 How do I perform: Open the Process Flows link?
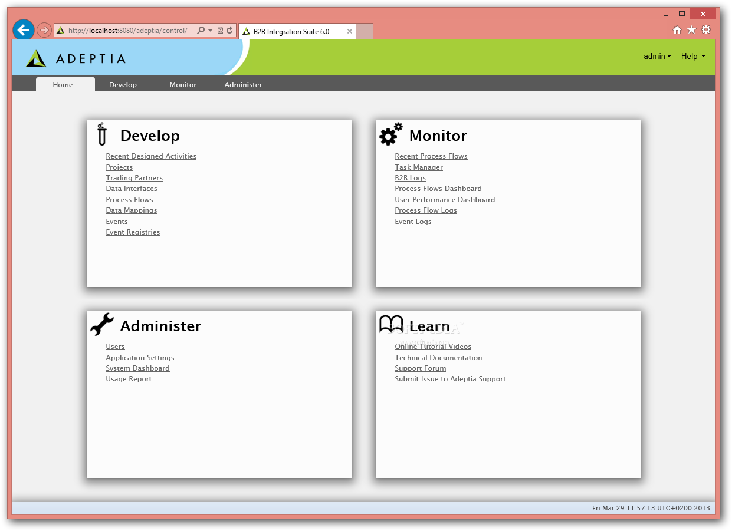tap(129, 200)
